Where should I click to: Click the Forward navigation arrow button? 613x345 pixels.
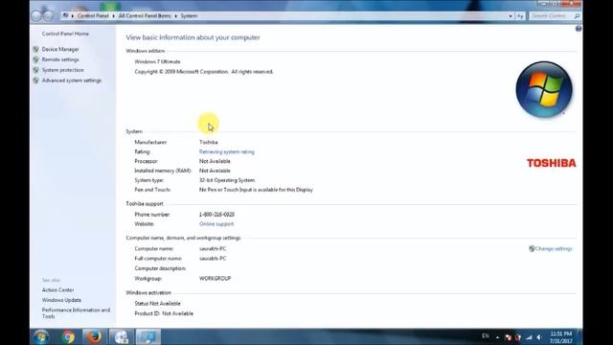[49, 15]
